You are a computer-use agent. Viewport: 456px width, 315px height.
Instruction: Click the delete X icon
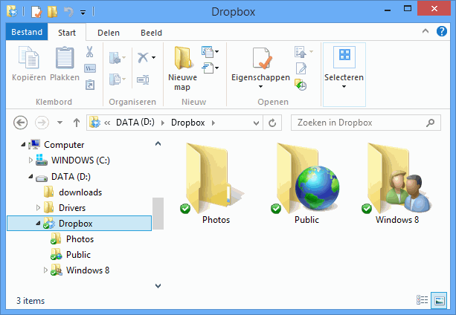tap(143, 57)
